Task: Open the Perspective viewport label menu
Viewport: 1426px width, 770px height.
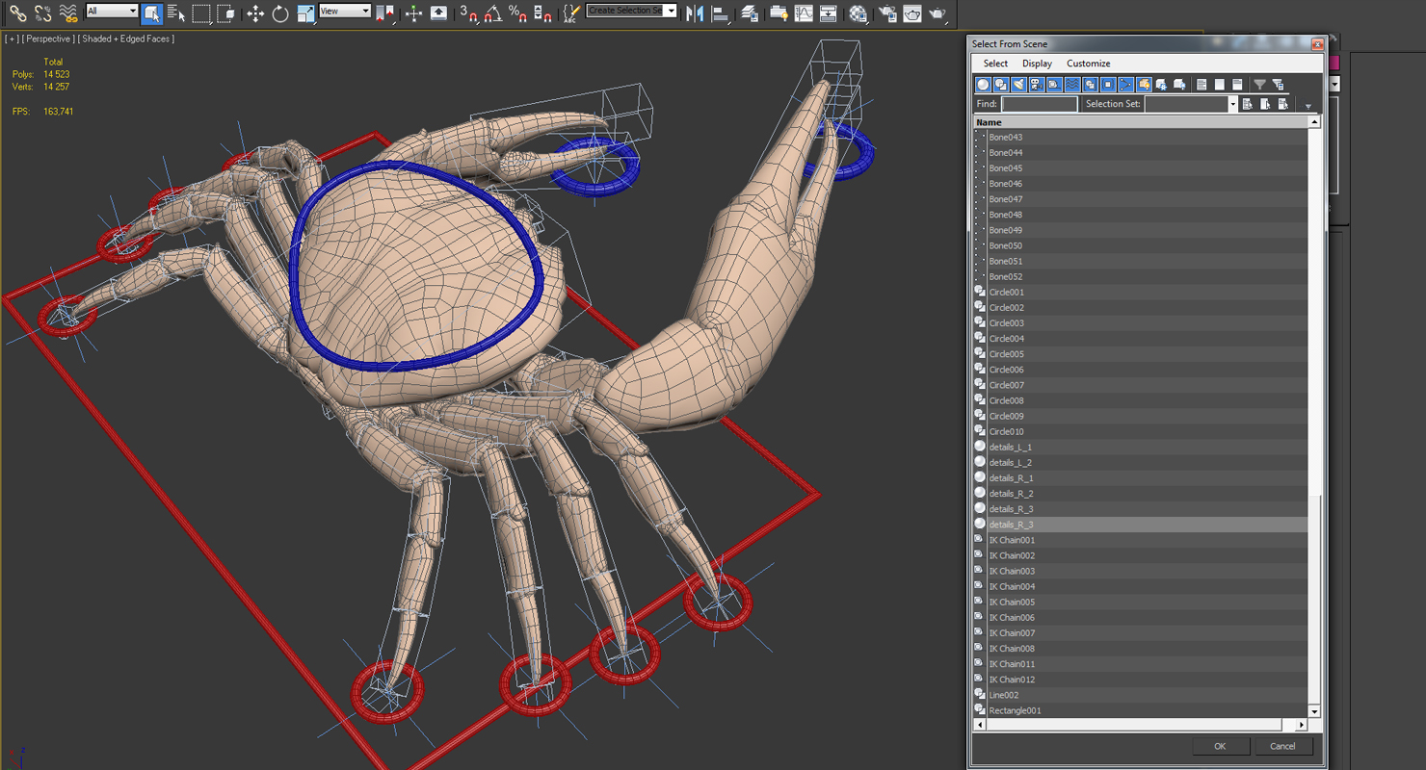Action: (x=48, y=38)
